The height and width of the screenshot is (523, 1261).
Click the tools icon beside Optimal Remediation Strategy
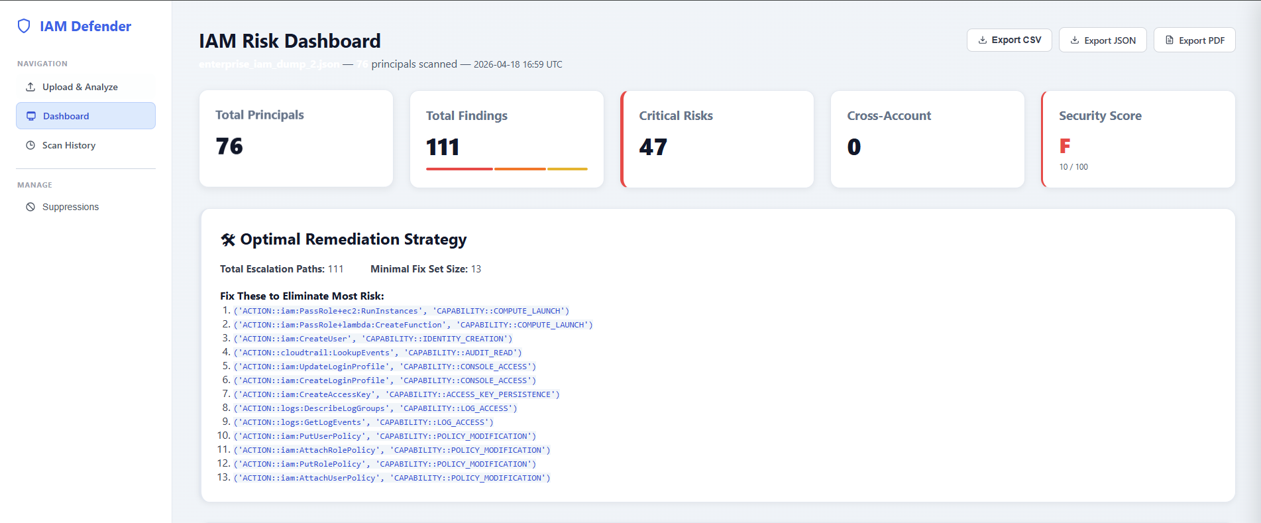point(228,240)
